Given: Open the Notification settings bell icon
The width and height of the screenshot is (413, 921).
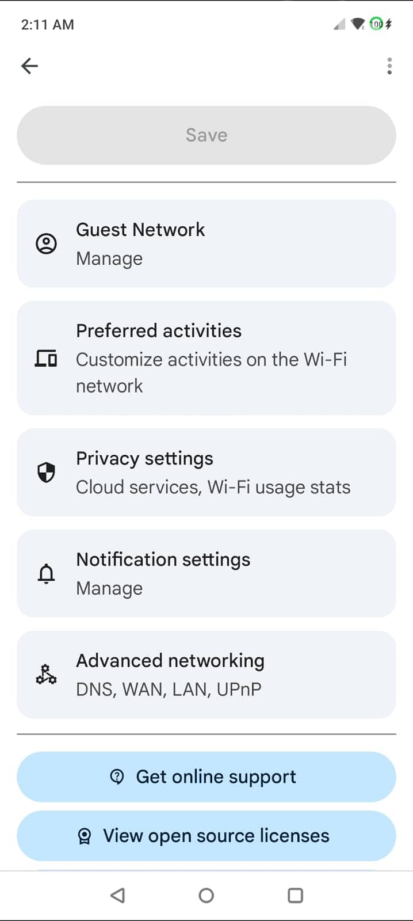Looking at the screenshot, I should point(46,573).
